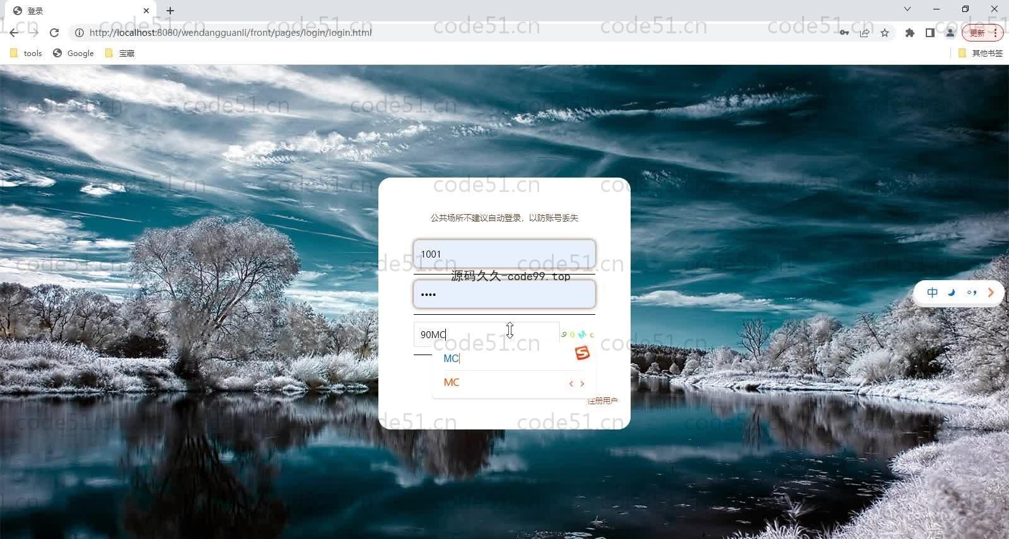Viewport: 1009px width, 539px height.
Task: Open the 宝藏 bookmark folder
Action: tap(120, 54)
